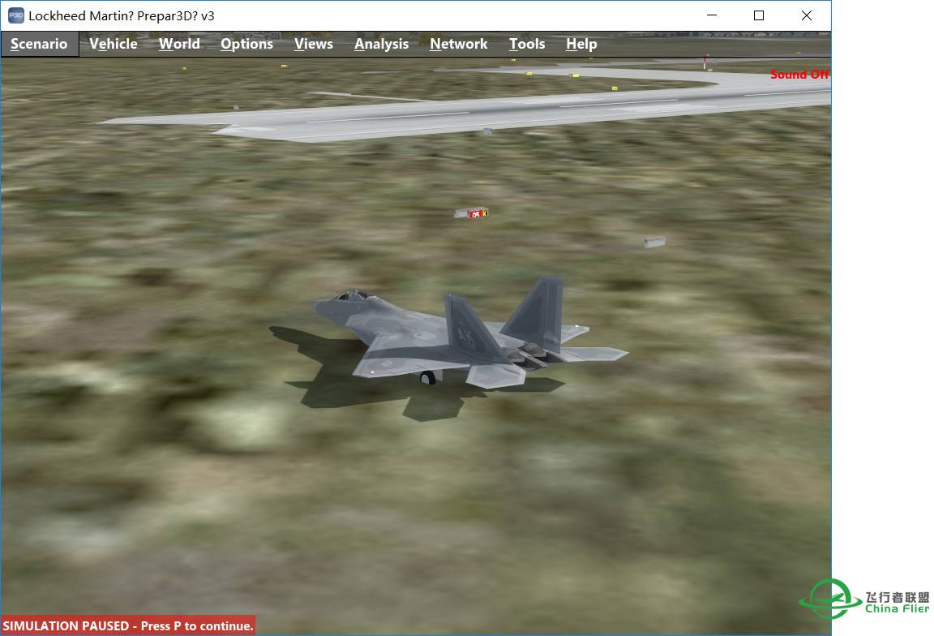The width and height of the screenshot is (934, 636).
Task: Open the Help menu
Action: coord(581,44)
